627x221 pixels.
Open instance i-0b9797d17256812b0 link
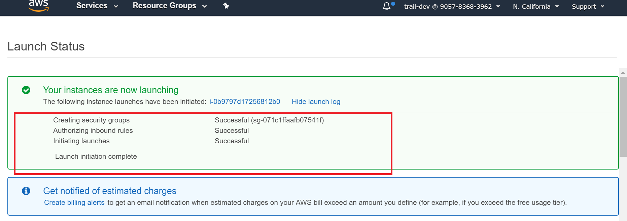[x=245, y=102]
